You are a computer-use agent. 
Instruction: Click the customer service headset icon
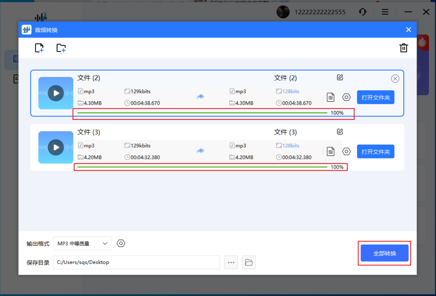[362, 12]
